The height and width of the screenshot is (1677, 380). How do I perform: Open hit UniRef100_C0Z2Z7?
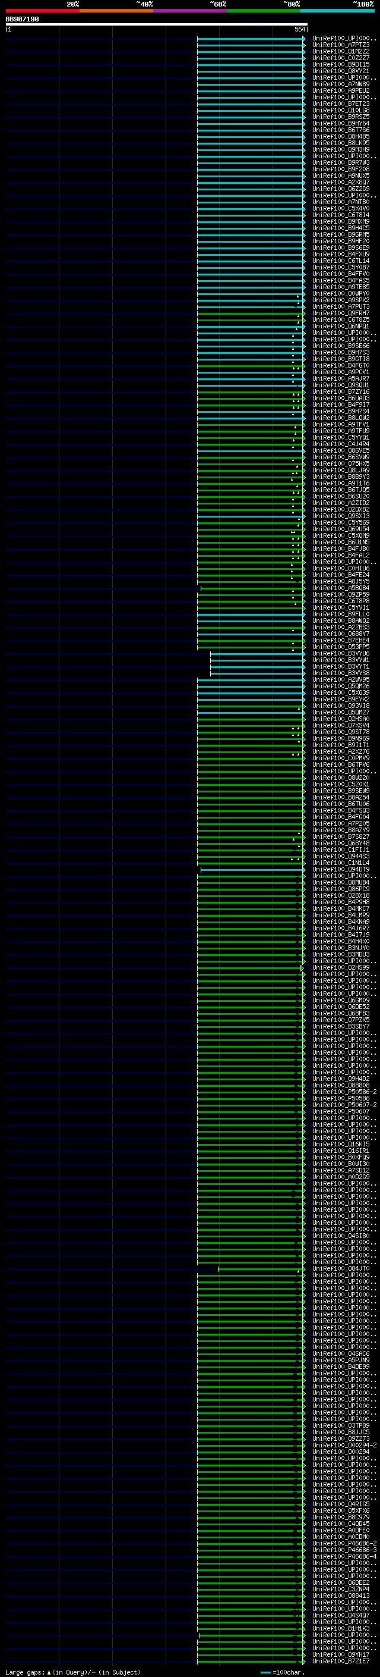341,58
